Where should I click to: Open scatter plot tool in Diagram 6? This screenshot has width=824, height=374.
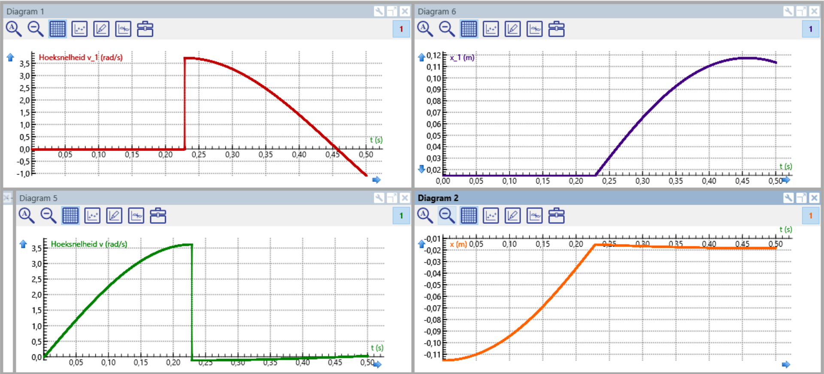(x=491, y=29)
